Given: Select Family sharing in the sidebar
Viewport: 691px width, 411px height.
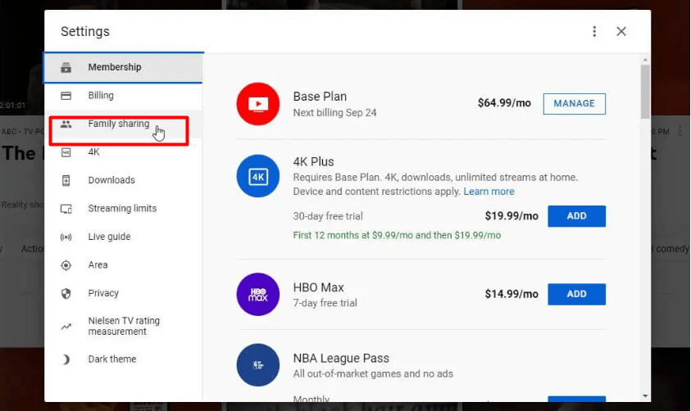Looking at the screenshot, I should click(118, 124).
